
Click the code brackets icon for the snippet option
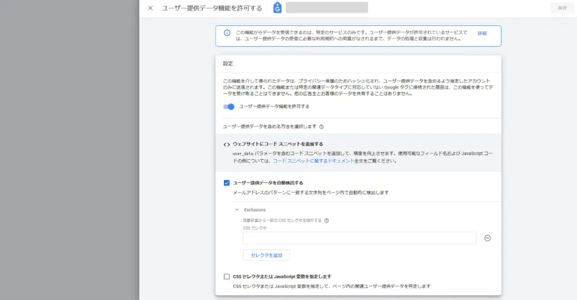click(x=227, y=145)
